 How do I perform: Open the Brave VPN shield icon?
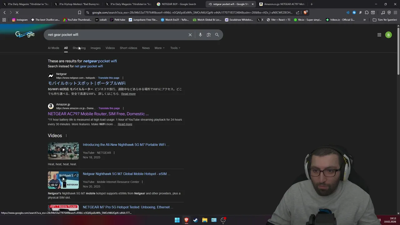coord(389,12)
